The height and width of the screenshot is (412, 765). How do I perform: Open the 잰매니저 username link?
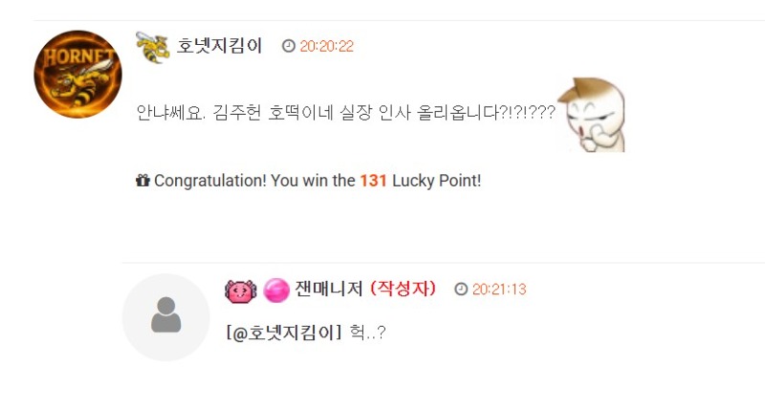coord(328,289)
